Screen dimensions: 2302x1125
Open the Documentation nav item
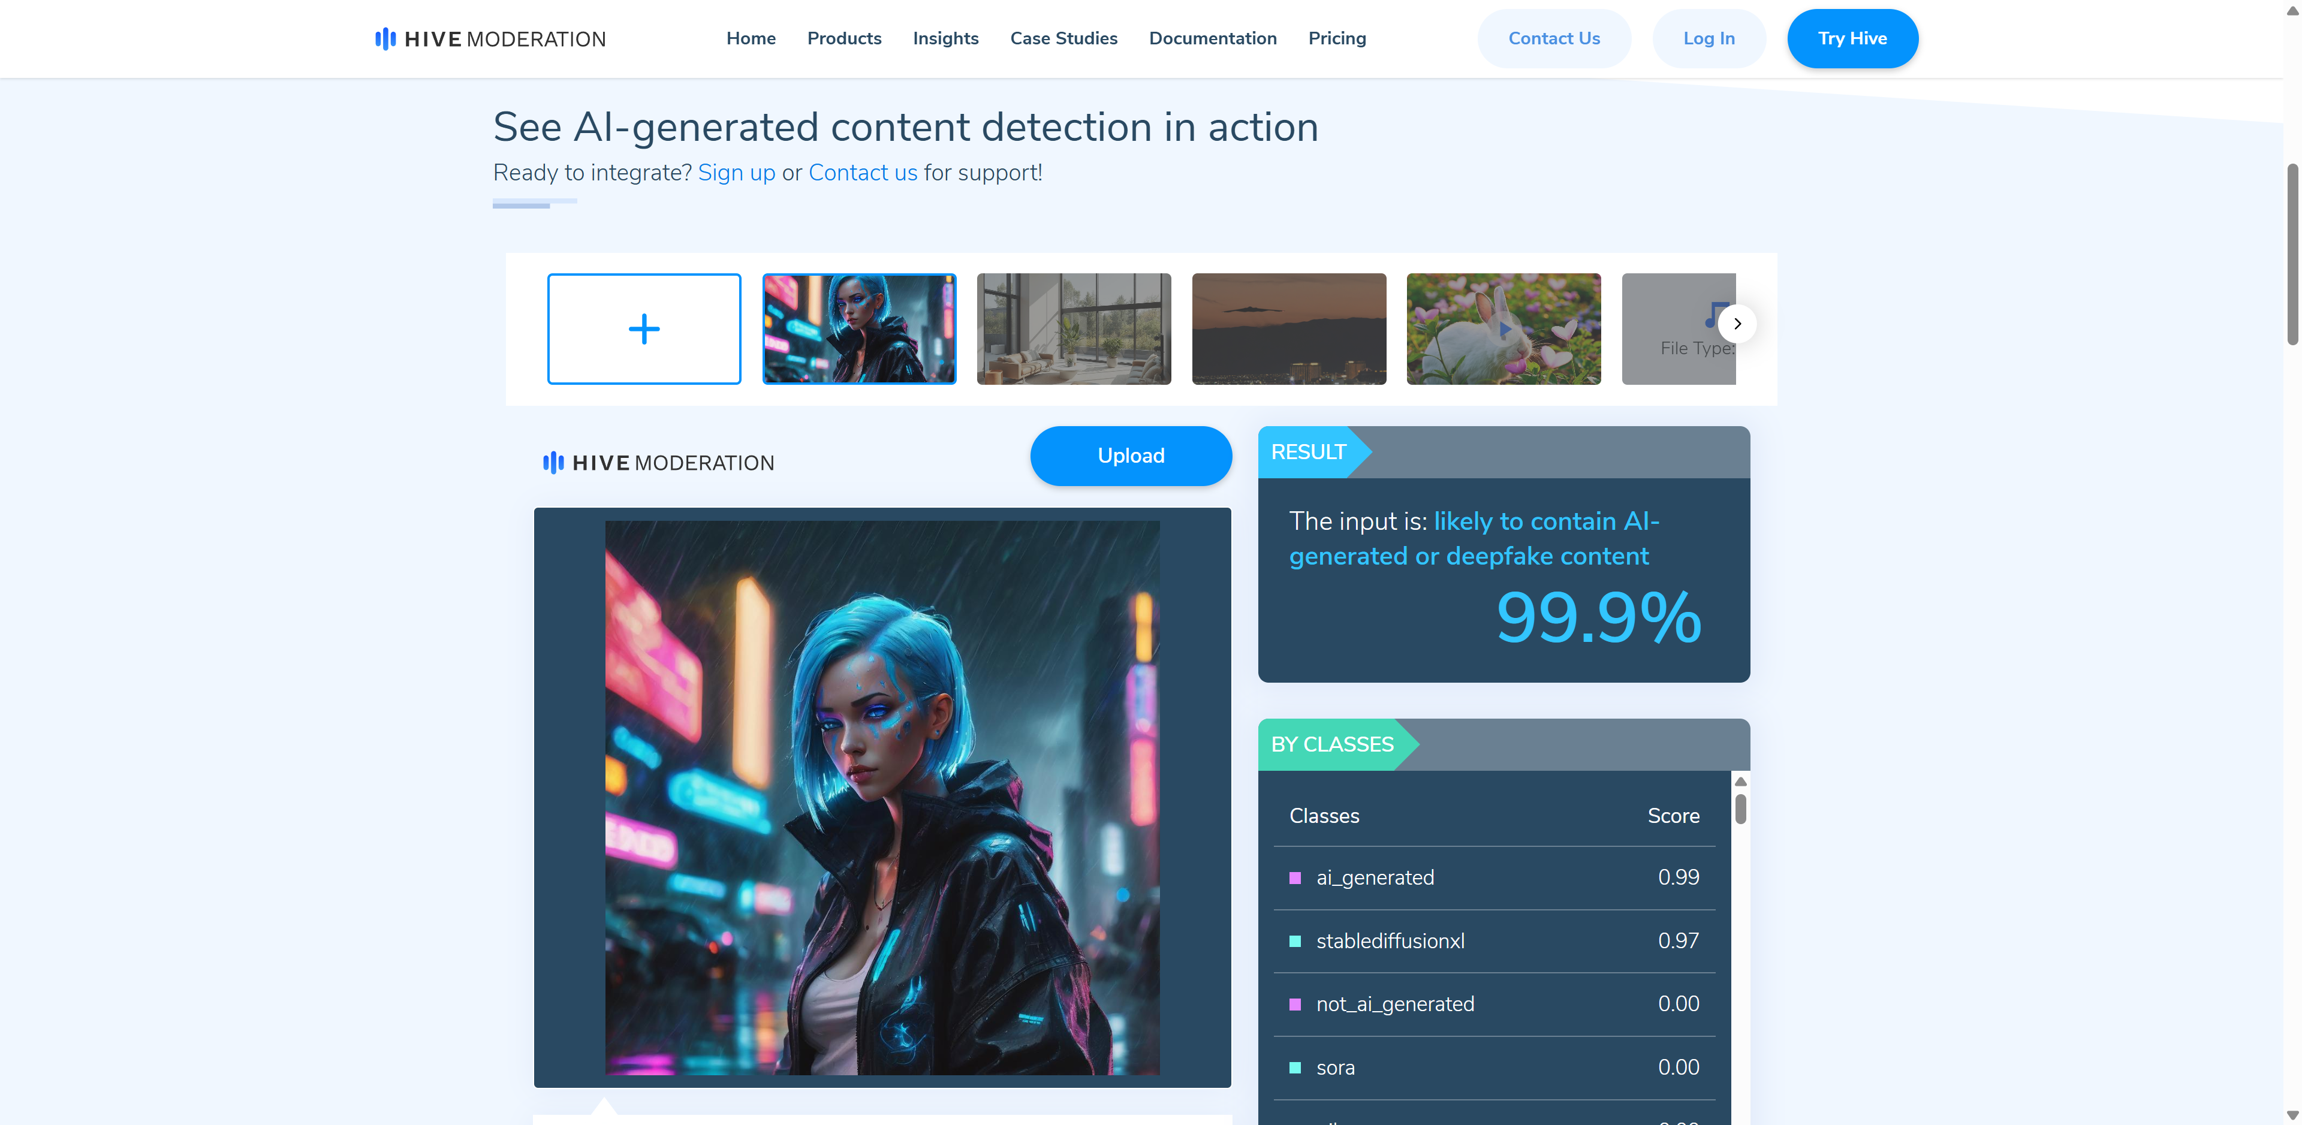1212,38
